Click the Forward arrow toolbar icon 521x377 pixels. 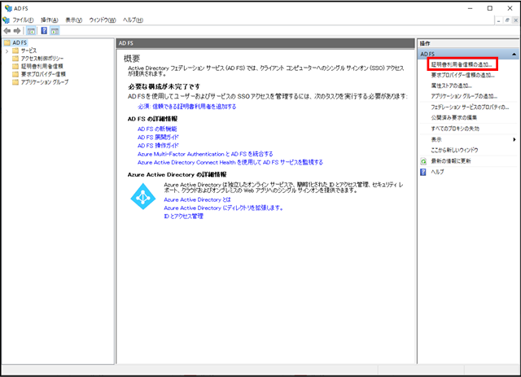(17, 31)
